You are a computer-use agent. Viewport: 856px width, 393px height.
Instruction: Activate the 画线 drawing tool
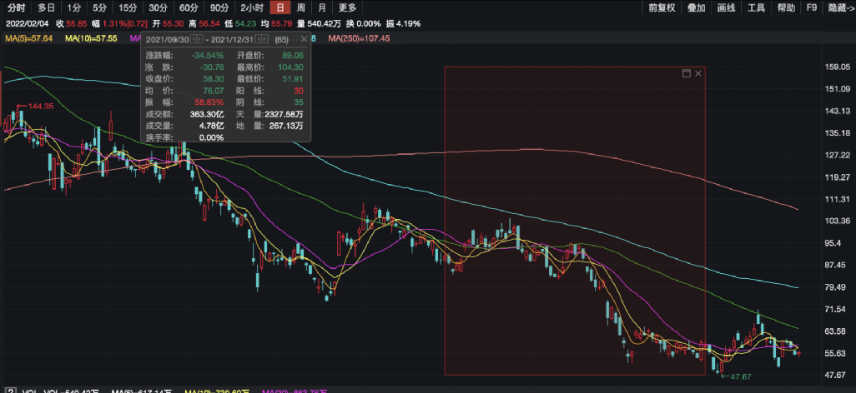point(726,7)
